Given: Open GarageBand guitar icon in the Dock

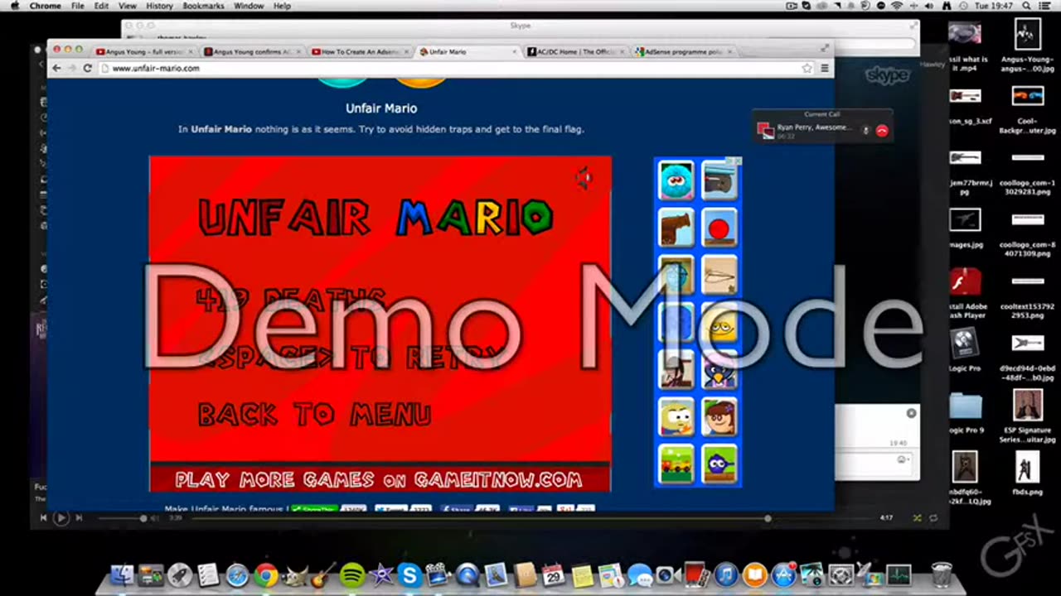Looking at the screenshot, I should tap(323, 574).
